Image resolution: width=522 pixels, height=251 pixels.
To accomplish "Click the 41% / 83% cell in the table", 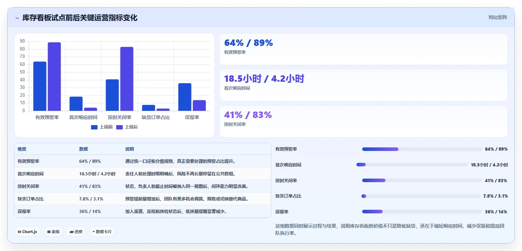I will pos(90,186).
